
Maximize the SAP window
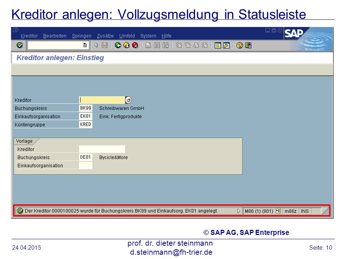274,30
